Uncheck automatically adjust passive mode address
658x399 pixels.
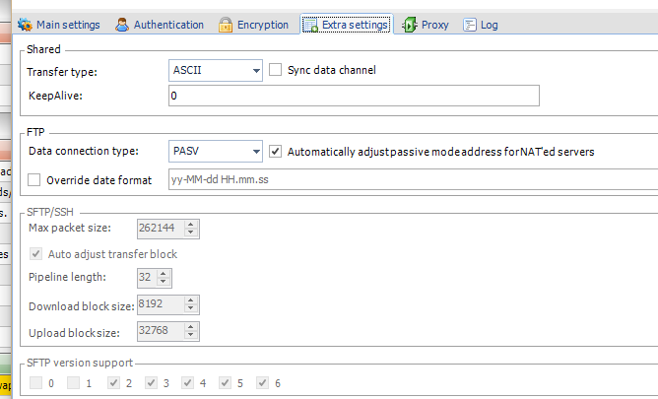[276, 152]
